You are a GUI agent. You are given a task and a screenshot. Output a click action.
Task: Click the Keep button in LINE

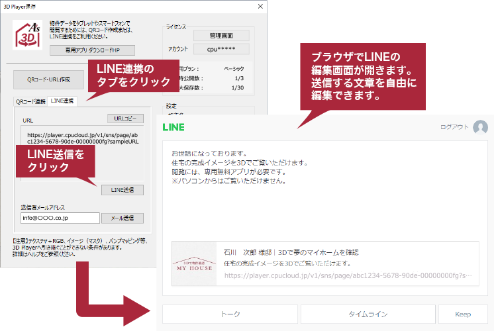pyautogui.click(x=463, y=314)
